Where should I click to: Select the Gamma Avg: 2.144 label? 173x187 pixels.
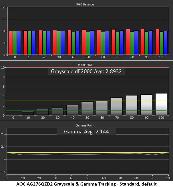coord(86,132)
